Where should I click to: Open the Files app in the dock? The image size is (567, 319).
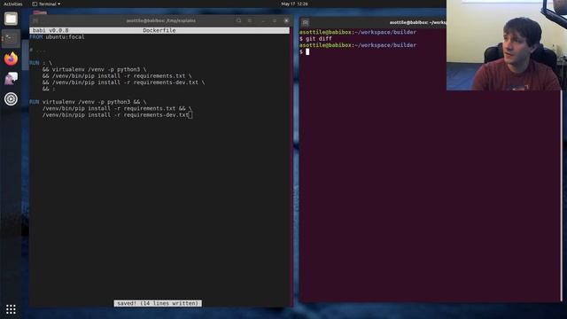coord(11,19)
